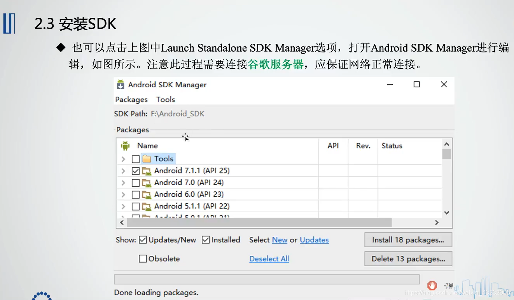Viewport: 514px width, 300px height.
Task: Click the Done loading packages status text
Action: (156, 293)
